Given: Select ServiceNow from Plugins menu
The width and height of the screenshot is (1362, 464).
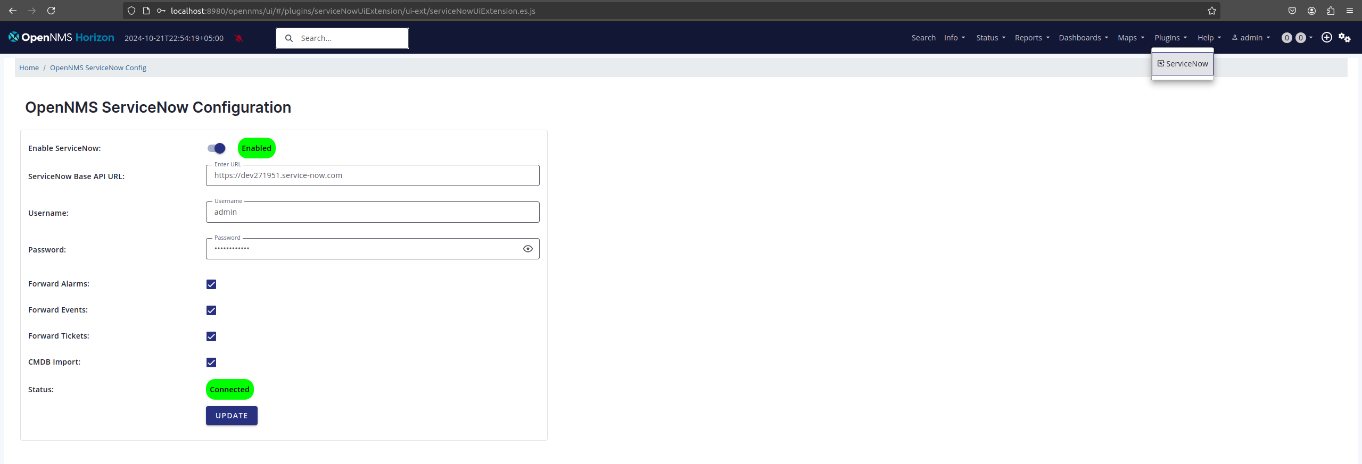Looking at the screenshot, I should (x=1183, y=64).
